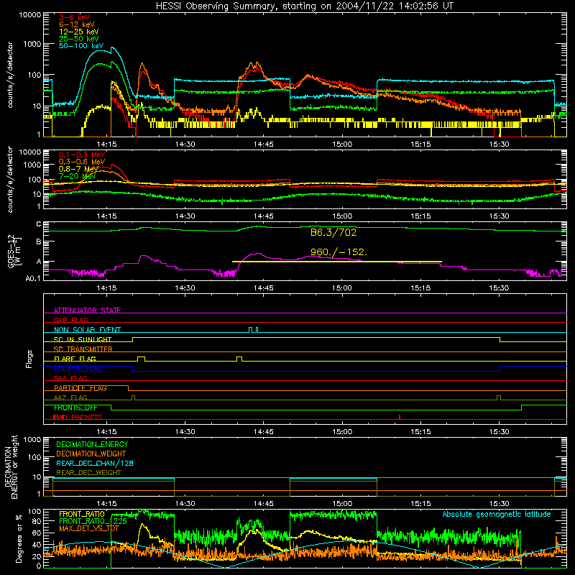Click 'Absolute geomagnetic latitude' label
Viewport: 575px width, 575px height.
point(497,514)
